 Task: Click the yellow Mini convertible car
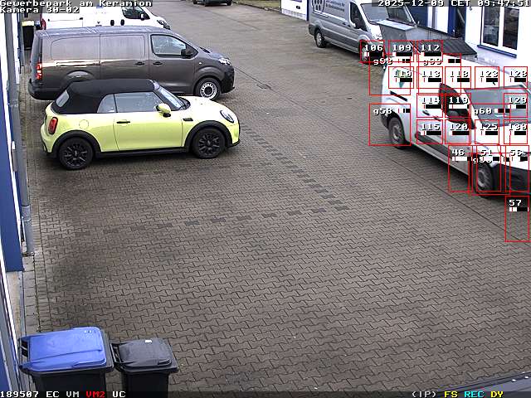(139, 122)
